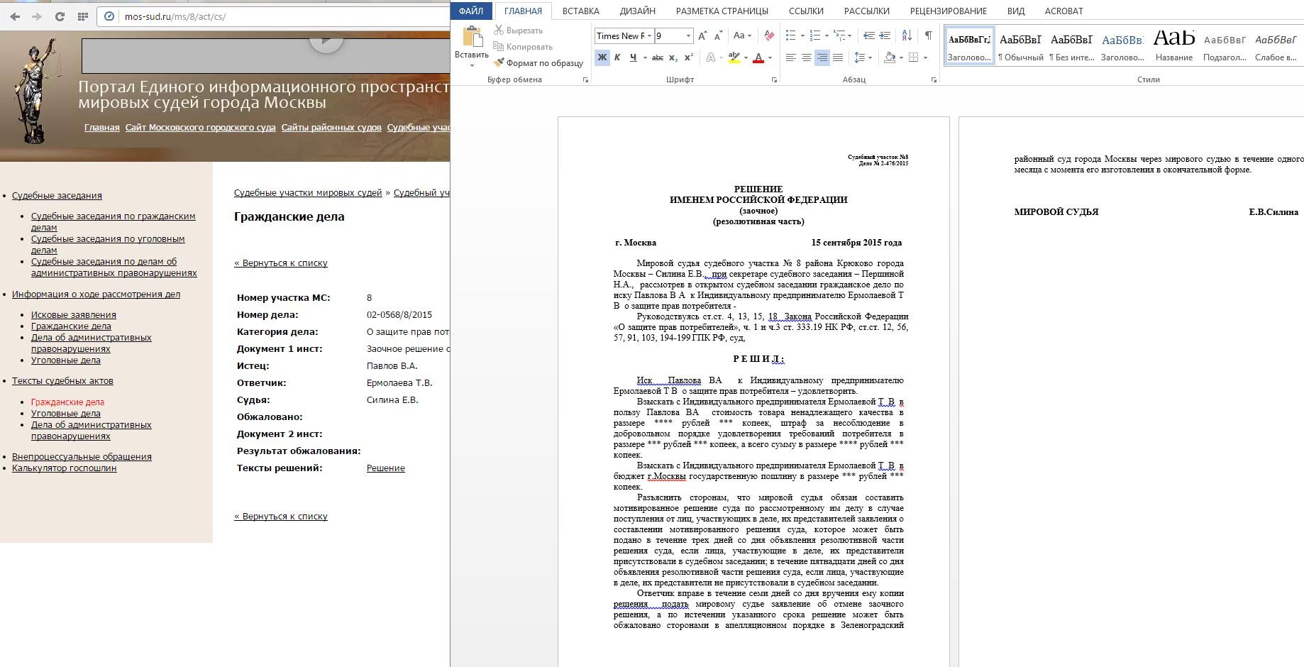Apply paragraph shading fill bucket
The image size is (1304, 667).
890,57
